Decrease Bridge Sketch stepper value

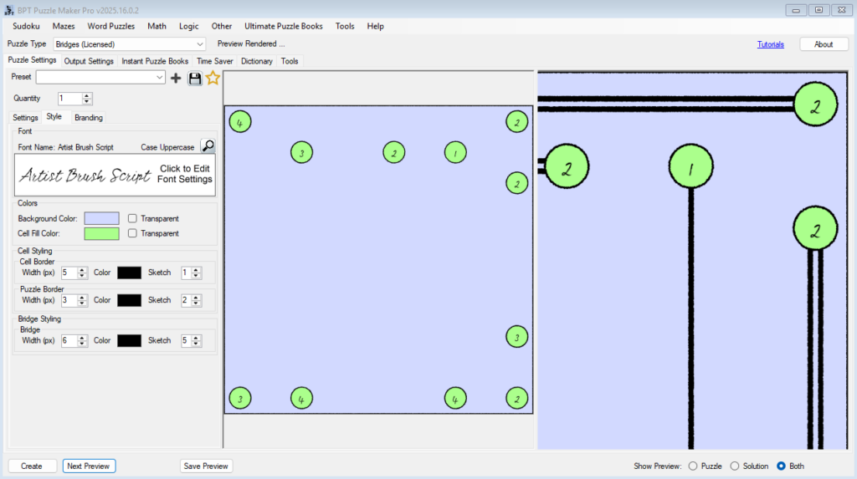[x=197, y=344]
